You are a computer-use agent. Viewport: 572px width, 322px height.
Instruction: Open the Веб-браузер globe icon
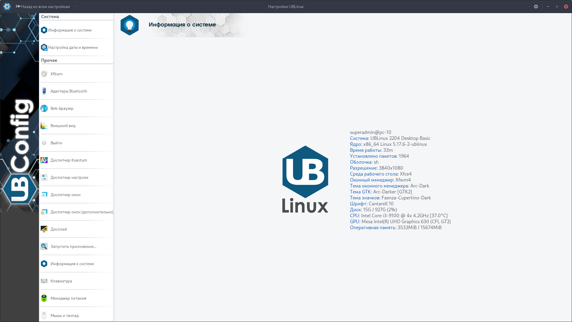[44, 108]
